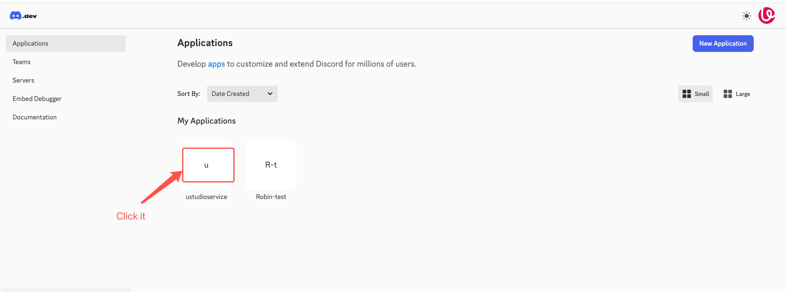The image size is (786, 292).
Task: Open the user profile avatar menu
Action: click(x=766, y=16)
